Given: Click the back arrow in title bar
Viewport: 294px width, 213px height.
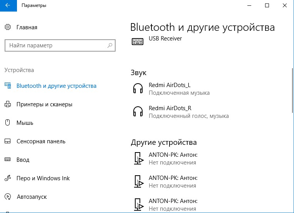Looking at the screenshot, I should (8, 6).
